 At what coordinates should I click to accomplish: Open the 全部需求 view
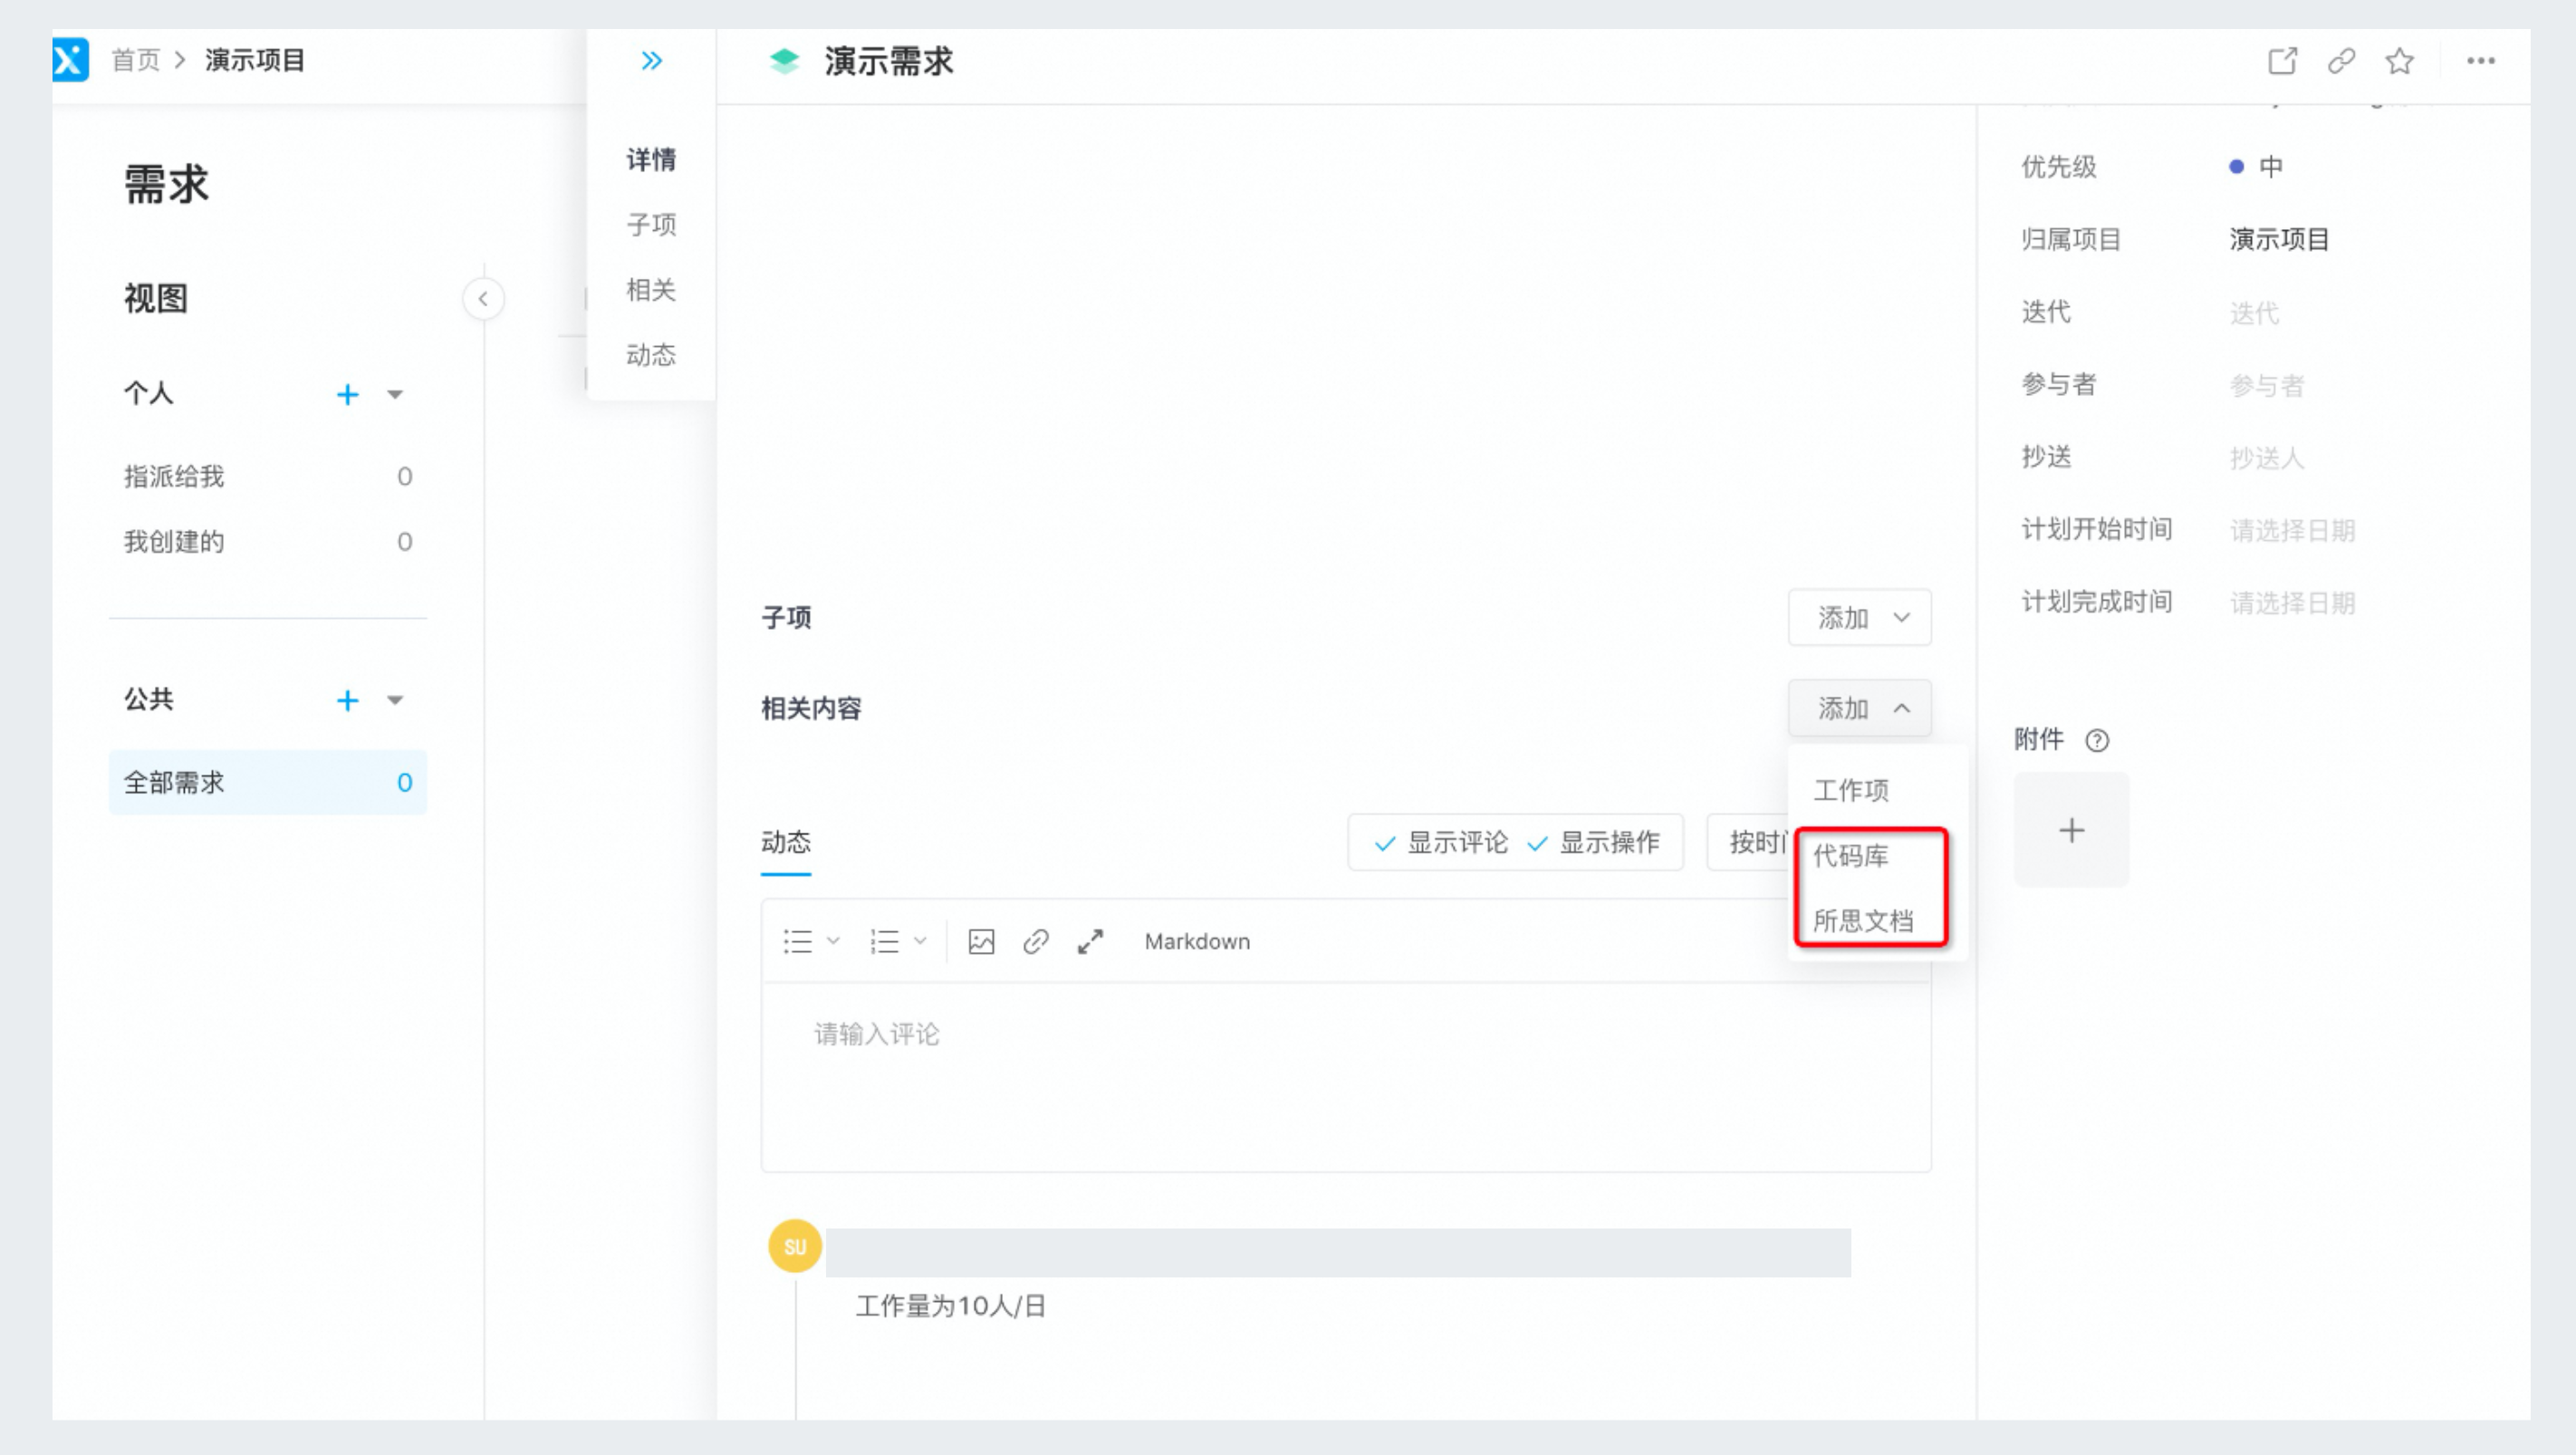click(267, 782)
